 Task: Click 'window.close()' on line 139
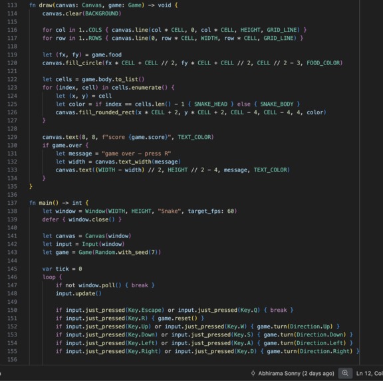[x=92, y=219]
